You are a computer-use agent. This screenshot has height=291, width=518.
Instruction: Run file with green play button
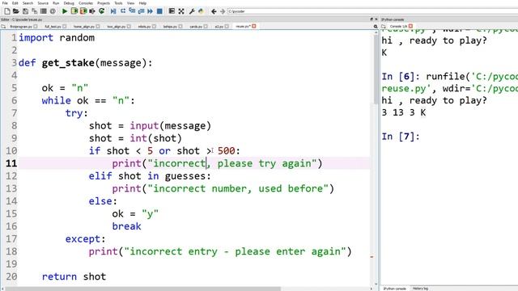65,11
